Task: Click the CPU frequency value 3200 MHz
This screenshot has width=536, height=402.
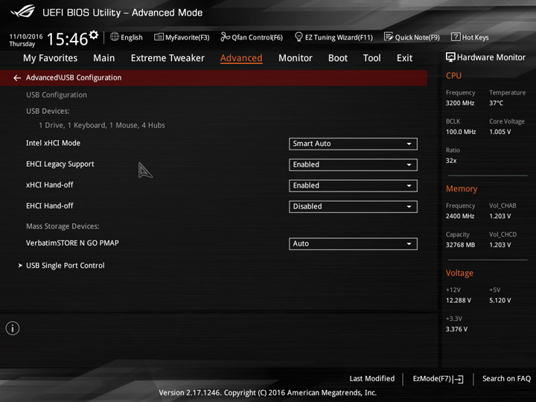Action: pyautogui.click(x=460, y=103)
